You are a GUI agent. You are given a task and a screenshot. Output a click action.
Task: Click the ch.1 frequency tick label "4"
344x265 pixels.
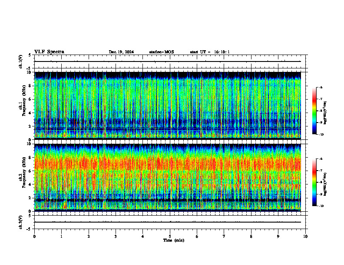[30, 113]
